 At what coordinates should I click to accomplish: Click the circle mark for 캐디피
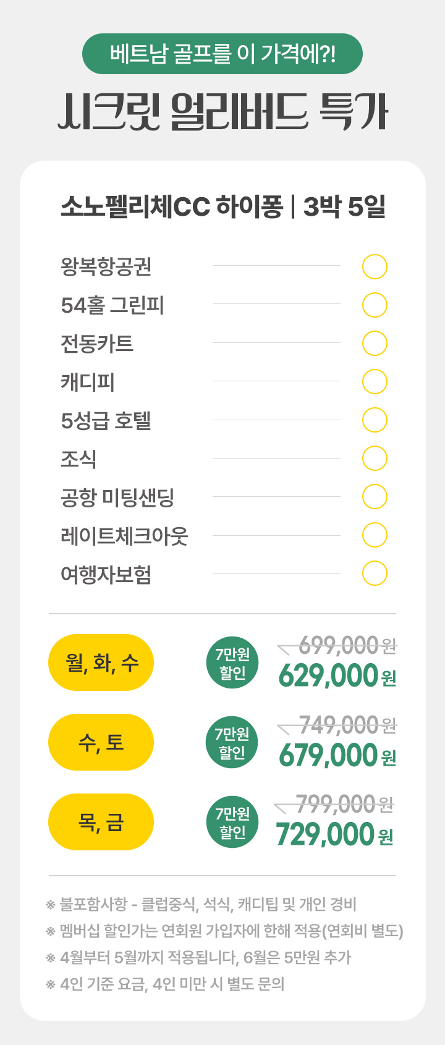pos(375,382)
